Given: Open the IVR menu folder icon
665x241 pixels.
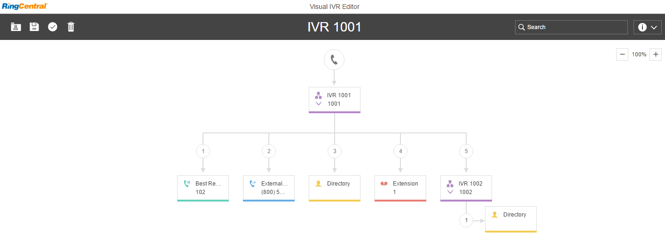Looking at the screenshot, I should pyautogui.click(x=16, y=27).
